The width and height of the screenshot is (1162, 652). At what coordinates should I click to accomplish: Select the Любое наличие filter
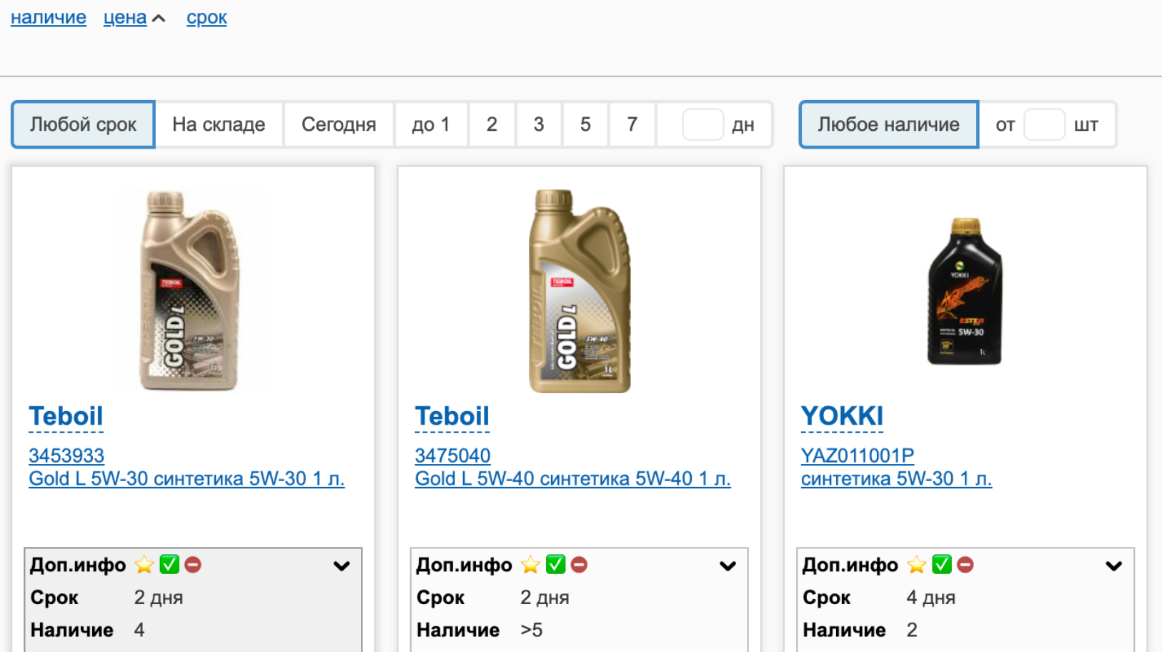(888, 124)
